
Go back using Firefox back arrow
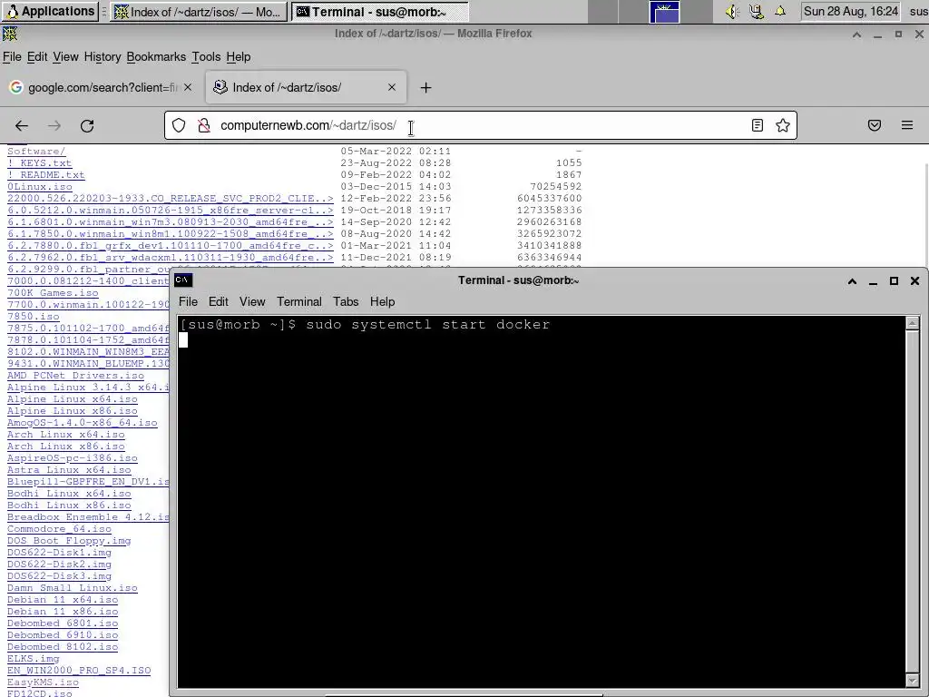22,125
